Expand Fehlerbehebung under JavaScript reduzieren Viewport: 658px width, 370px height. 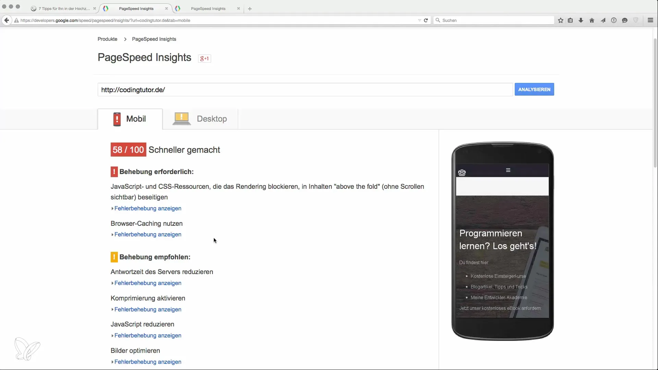coord(147,335)
